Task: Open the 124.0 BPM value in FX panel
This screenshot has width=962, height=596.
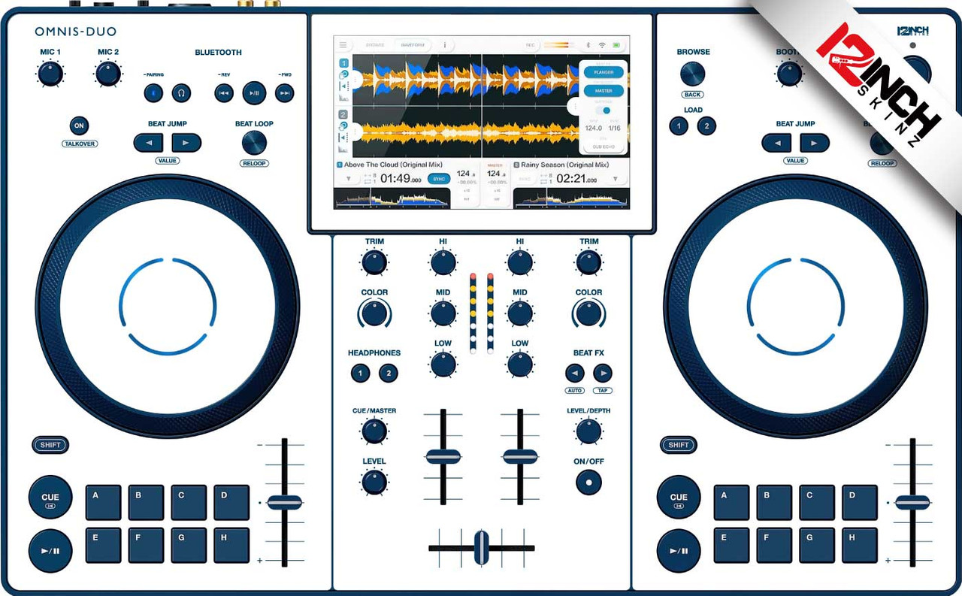Action: coord(594,128)
